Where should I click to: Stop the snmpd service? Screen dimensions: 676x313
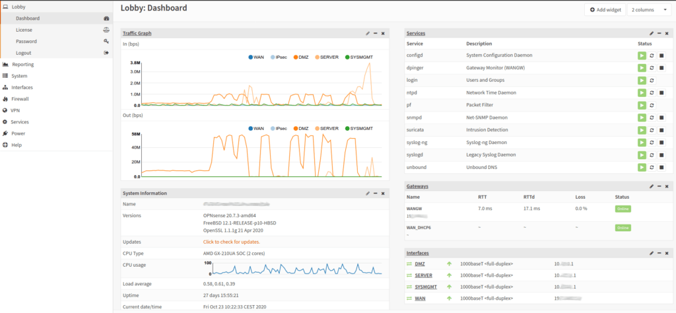(661, 118)
